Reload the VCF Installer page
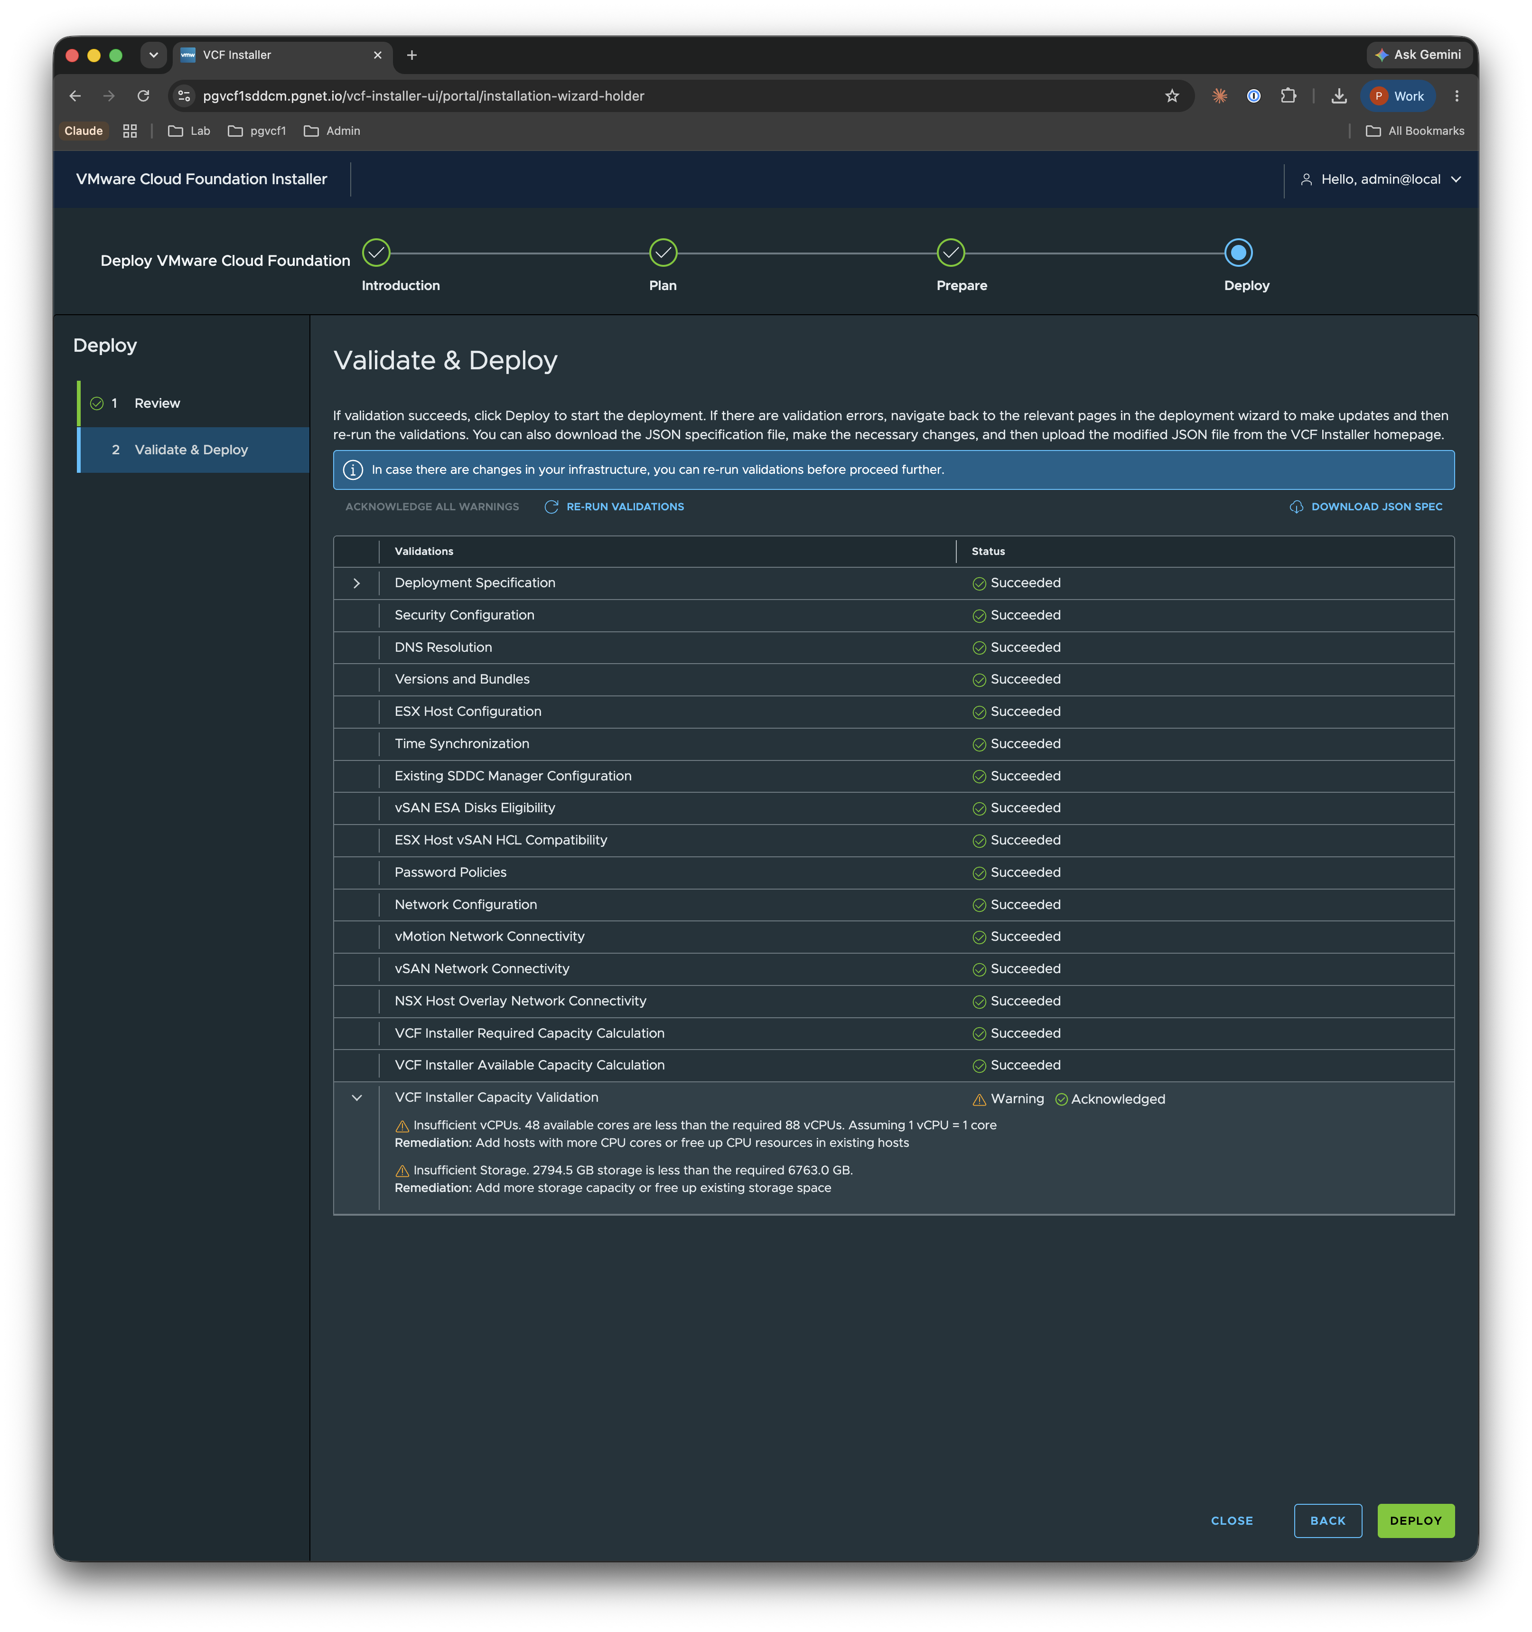 click(144, 96)
